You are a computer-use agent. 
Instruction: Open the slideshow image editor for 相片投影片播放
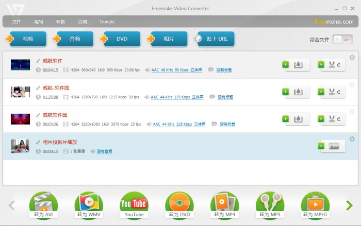coord(333,146)
